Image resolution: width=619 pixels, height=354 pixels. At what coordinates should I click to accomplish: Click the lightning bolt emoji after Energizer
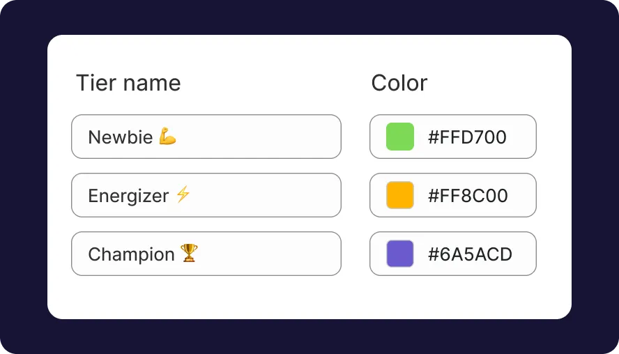point(183,194)
